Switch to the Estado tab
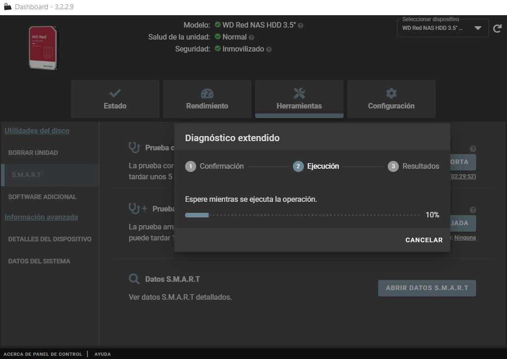This screenshot has width=507, height=359. [115, 99]
